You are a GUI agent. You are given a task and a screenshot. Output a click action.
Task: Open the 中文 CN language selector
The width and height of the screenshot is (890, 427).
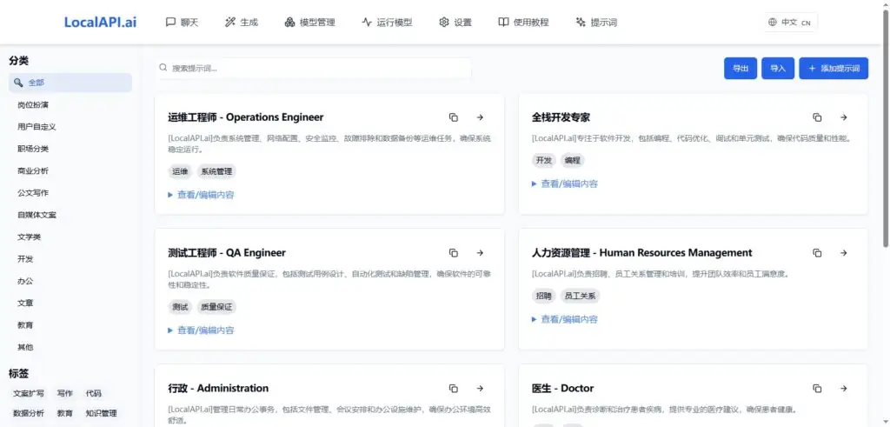pos(790,23)
